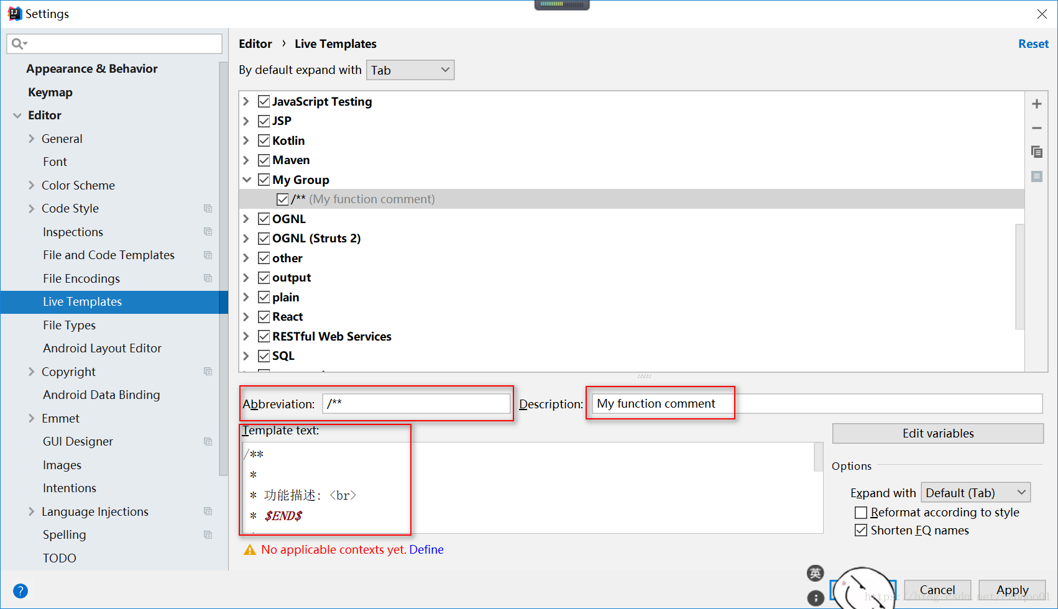1058x609 pixels.
Task: Select Android Layout Editor page
Action: [x=102, y=349]
